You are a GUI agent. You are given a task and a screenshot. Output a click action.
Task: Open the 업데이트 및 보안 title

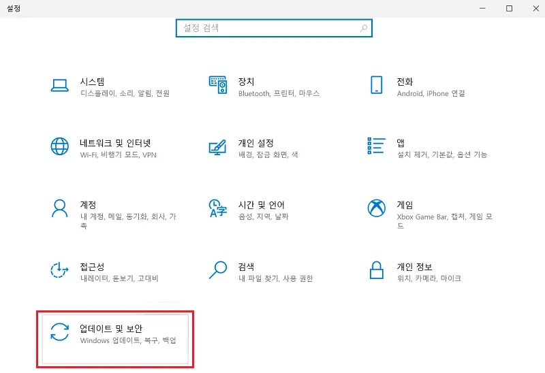(111, 328)
